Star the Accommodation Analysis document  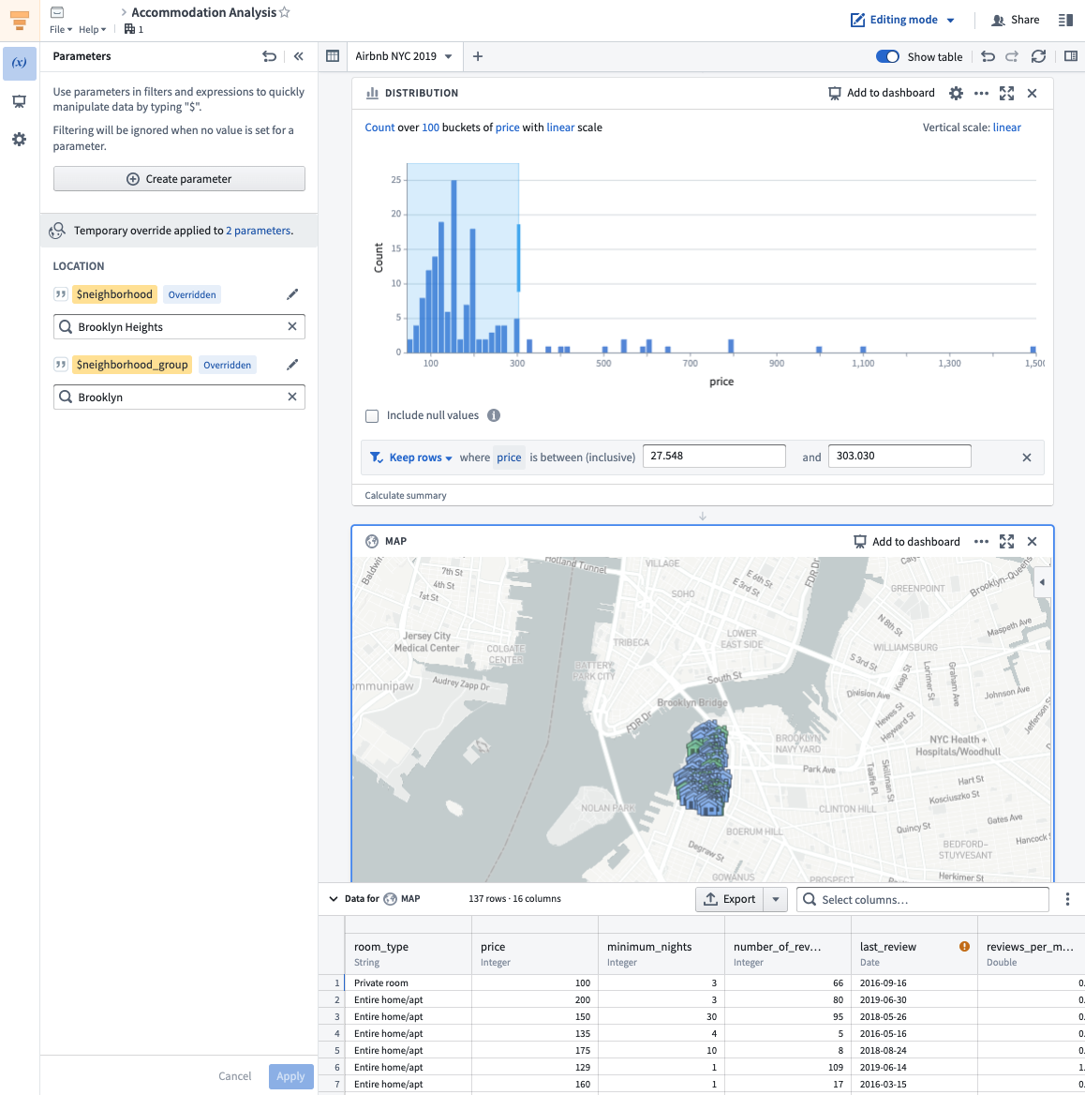coord(285,12)
